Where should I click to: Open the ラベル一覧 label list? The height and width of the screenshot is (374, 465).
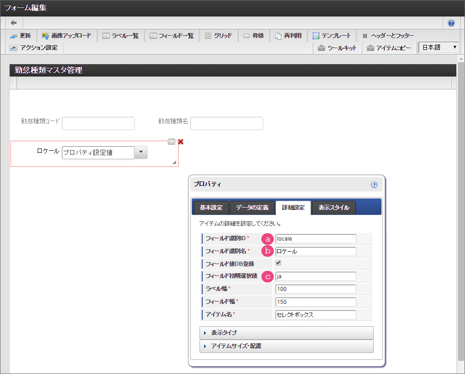pos(121,36)
